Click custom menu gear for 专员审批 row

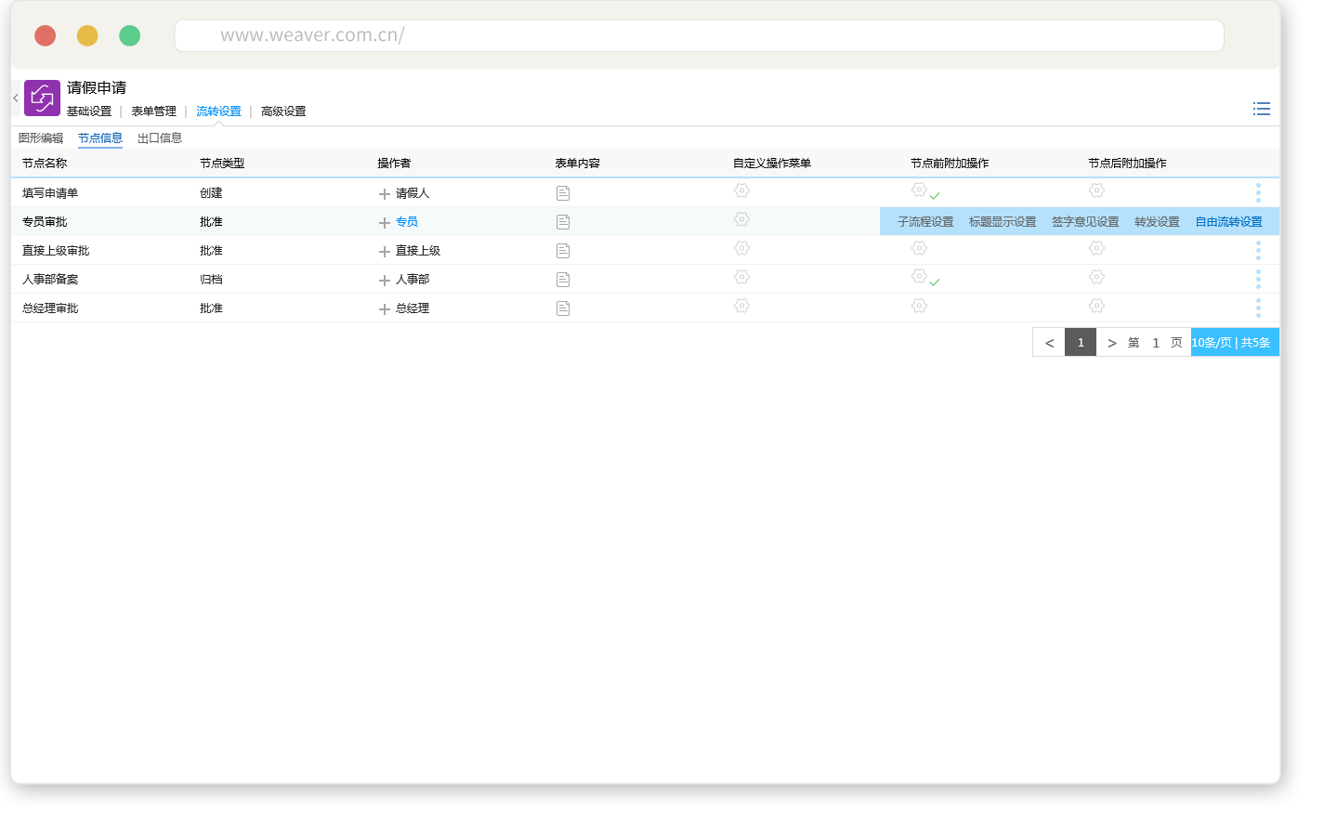tap(741, 220)
